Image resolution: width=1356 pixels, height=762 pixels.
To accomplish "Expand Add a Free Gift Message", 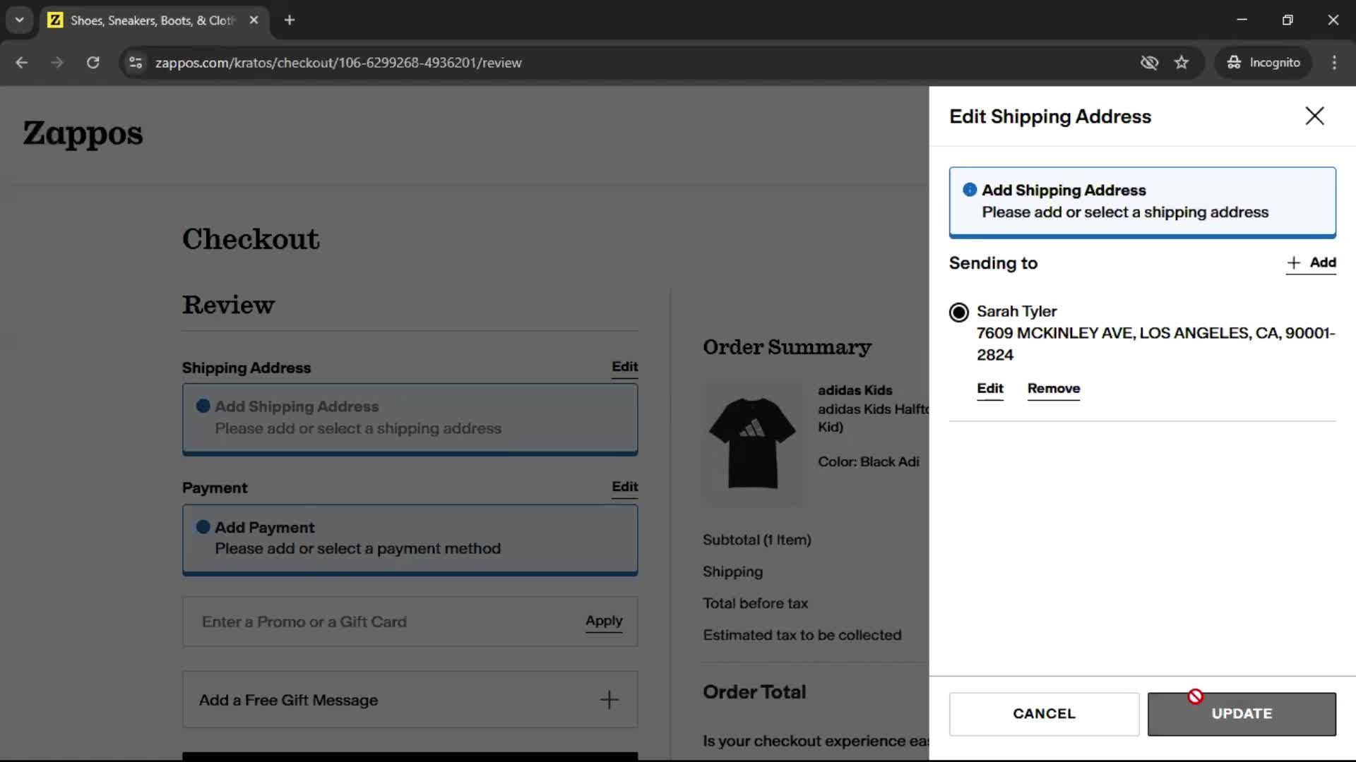I will 410,699.
